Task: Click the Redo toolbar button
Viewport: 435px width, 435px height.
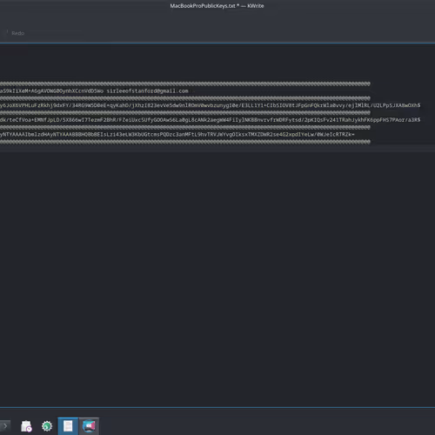Action: [x=17, y=33]
